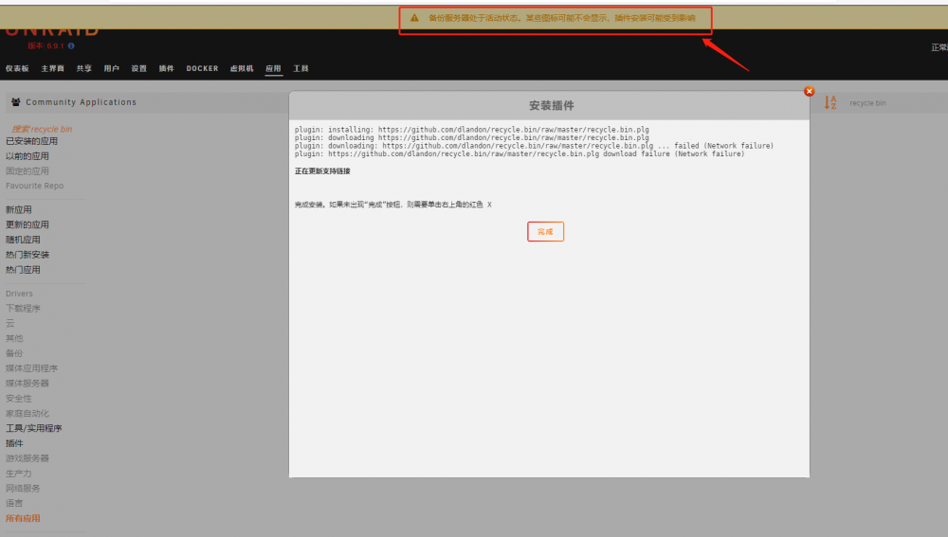This screenshot has height=537, width=948.
Task: Click the 完成 button in the dialog
Action: pos(545,231)
